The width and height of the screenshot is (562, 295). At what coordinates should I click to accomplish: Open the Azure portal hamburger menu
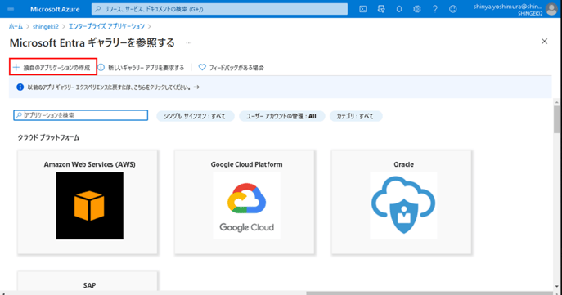pos(11,9)
